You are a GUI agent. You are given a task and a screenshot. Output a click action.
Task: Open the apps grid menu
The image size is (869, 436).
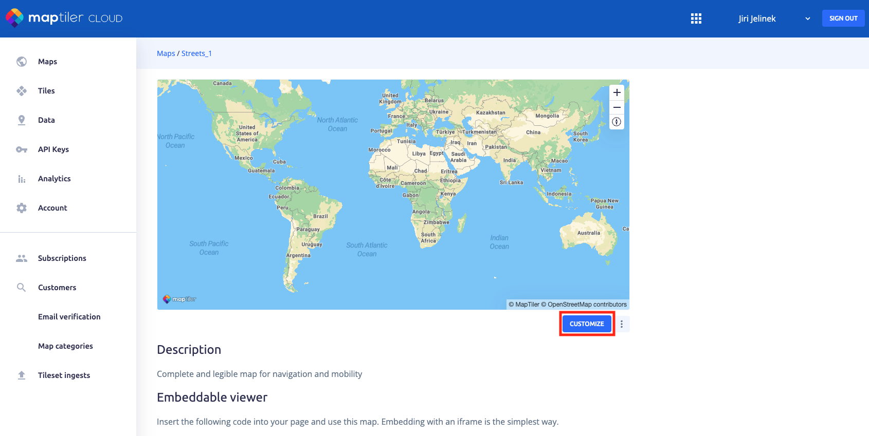[x=696, y=18]
